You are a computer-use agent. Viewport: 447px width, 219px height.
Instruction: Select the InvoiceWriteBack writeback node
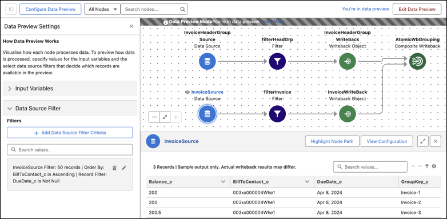[x=348, y=114]
